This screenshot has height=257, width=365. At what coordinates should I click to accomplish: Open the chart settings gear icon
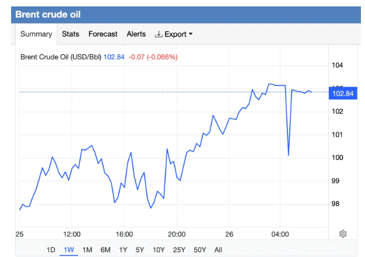(343, 234)
